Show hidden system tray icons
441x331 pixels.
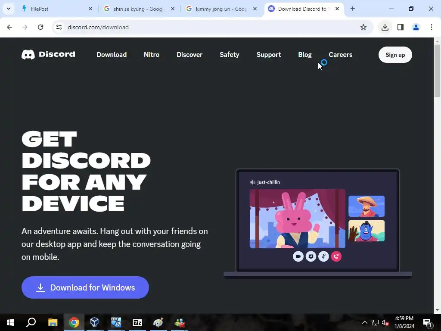click(x=364, y=322)
